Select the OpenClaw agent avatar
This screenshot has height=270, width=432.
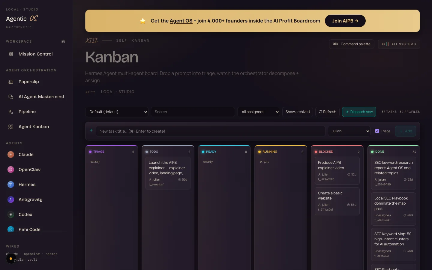pyautogui.click(x=11, y=169)
